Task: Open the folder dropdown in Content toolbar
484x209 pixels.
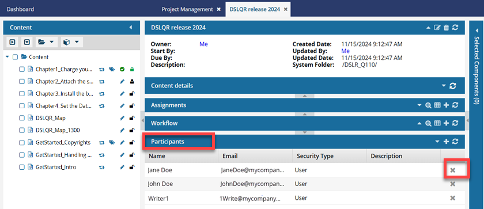Action: point(46,41)
